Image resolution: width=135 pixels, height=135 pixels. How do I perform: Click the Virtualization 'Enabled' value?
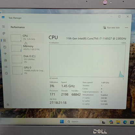[104, 95]
